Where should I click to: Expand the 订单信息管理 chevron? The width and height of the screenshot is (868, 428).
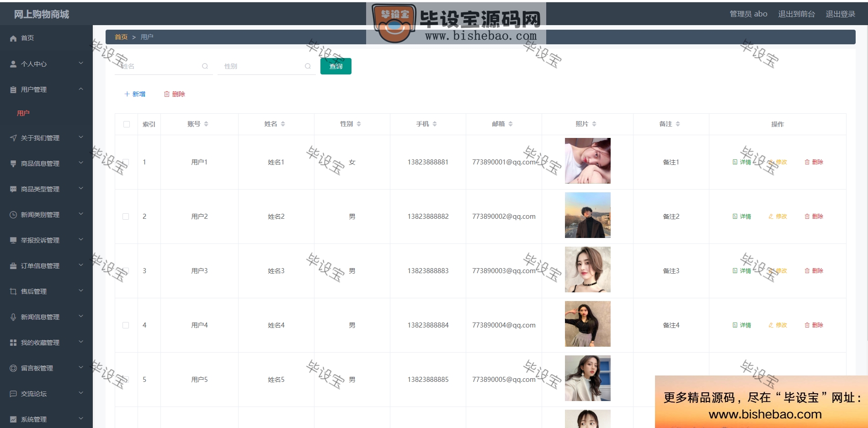tap(81, 265)
